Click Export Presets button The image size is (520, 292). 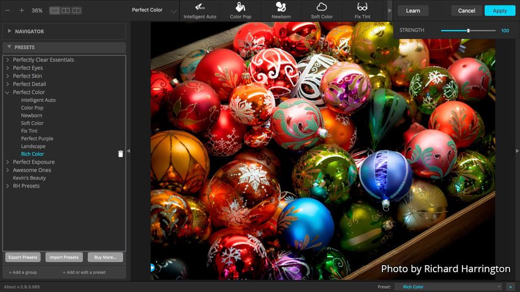pyautogui.click(x=23, y=257)
